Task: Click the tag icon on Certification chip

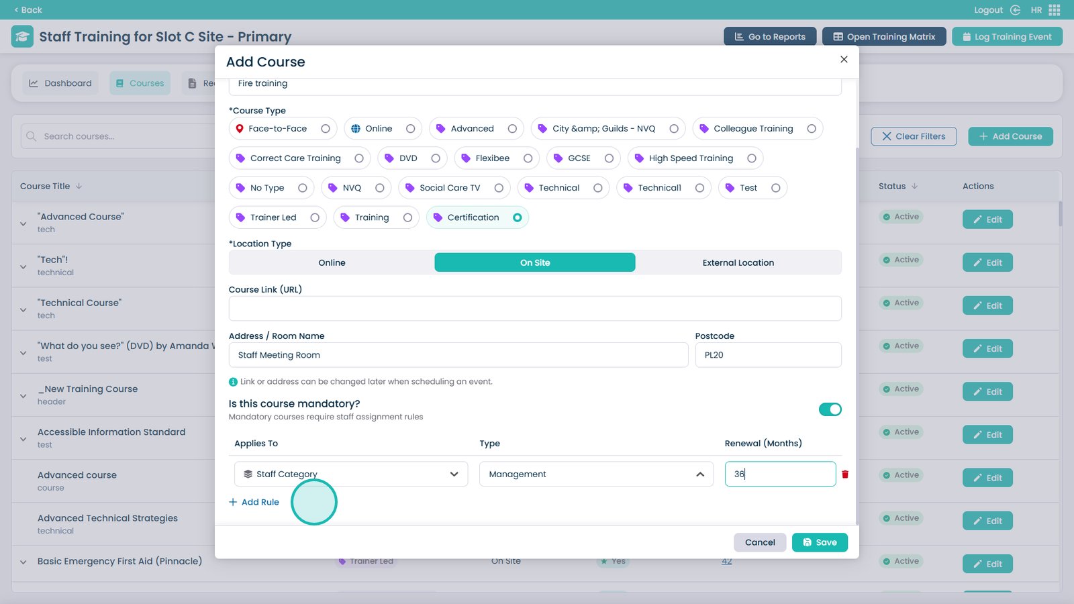Action: click(x=438, y=217)
